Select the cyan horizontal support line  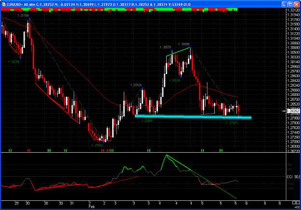click(x=193, y=117)
